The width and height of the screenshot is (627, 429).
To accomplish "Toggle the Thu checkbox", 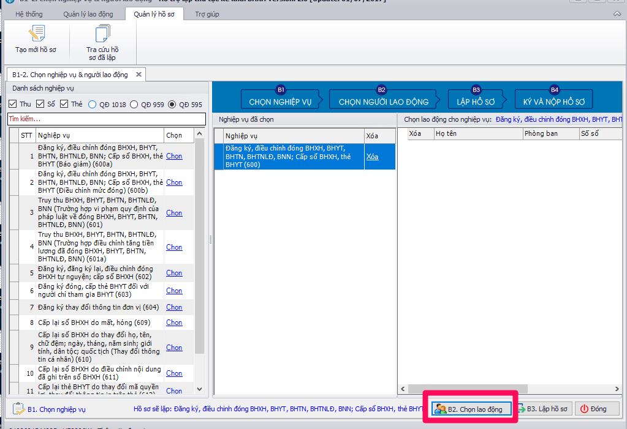I will 13,104.
